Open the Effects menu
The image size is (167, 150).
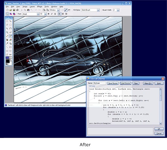[x=40, y=7]
